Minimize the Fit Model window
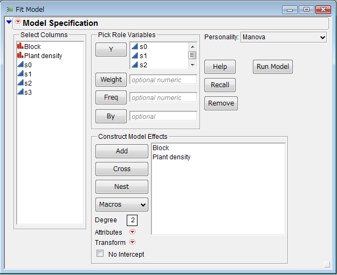 click(x=290, y=10)
